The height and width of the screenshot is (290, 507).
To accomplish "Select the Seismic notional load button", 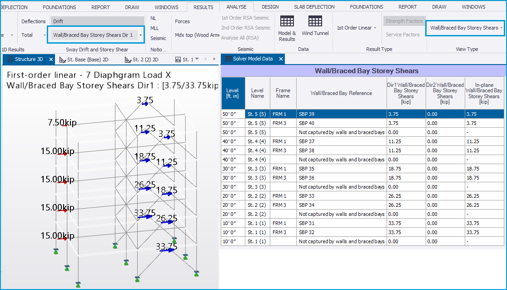I will (x=158, y=38).
